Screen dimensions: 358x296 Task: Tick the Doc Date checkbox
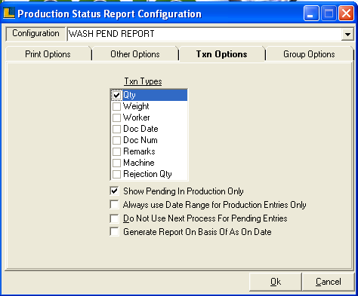point(116,129)
